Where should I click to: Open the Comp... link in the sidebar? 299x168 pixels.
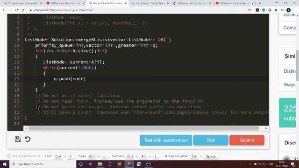[290, 28]
